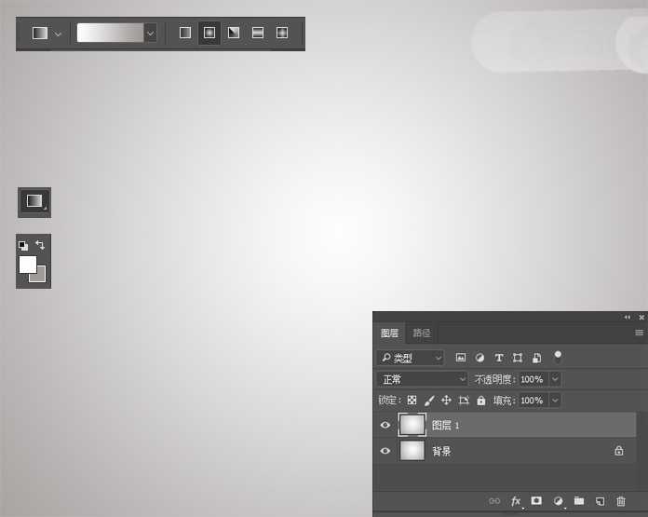Add a layer mask button
The image size is (648, 517).
536,501
